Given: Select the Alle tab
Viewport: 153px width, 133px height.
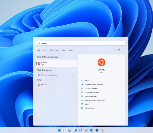Looking at the screenshot, I should tap(39, 50).
